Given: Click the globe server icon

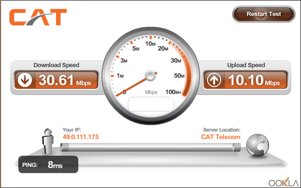Looking at the screenshot, I should (257, 145).
